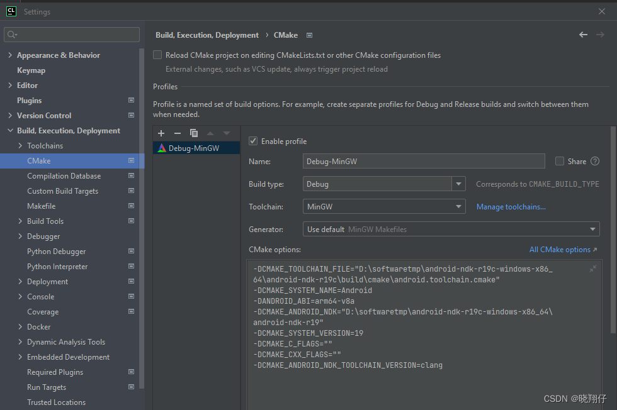Move profile up with the up arrow
The image size is (617, 410).
pyautogui.click(x=210, y=133)
